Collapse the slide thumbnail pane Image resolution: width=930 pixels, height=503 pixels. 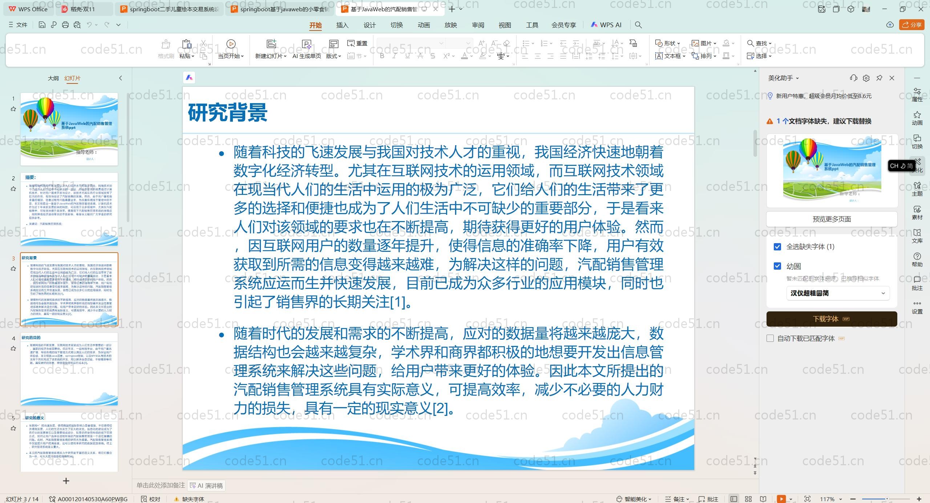(x=121, y=78)
